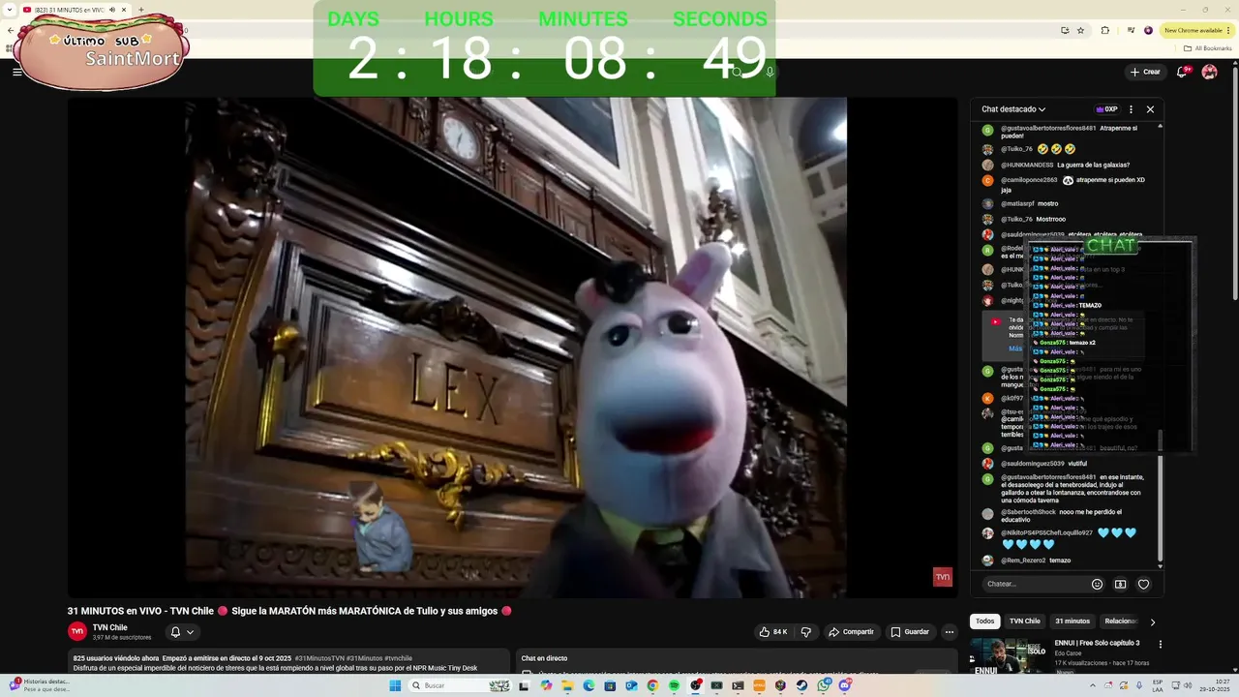Screen dimensions: 1239x697
Task: Like the video with 84 K likes
Action: click(x=773, y=632)
